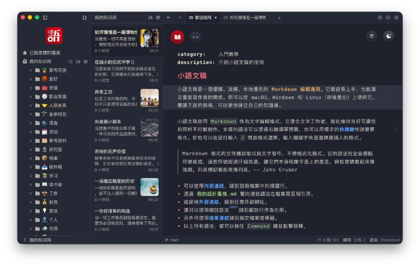Viewport: 420px width, 267px height.
Task: Open the note 在细小的仪式中学习
Action: [127, 71]
